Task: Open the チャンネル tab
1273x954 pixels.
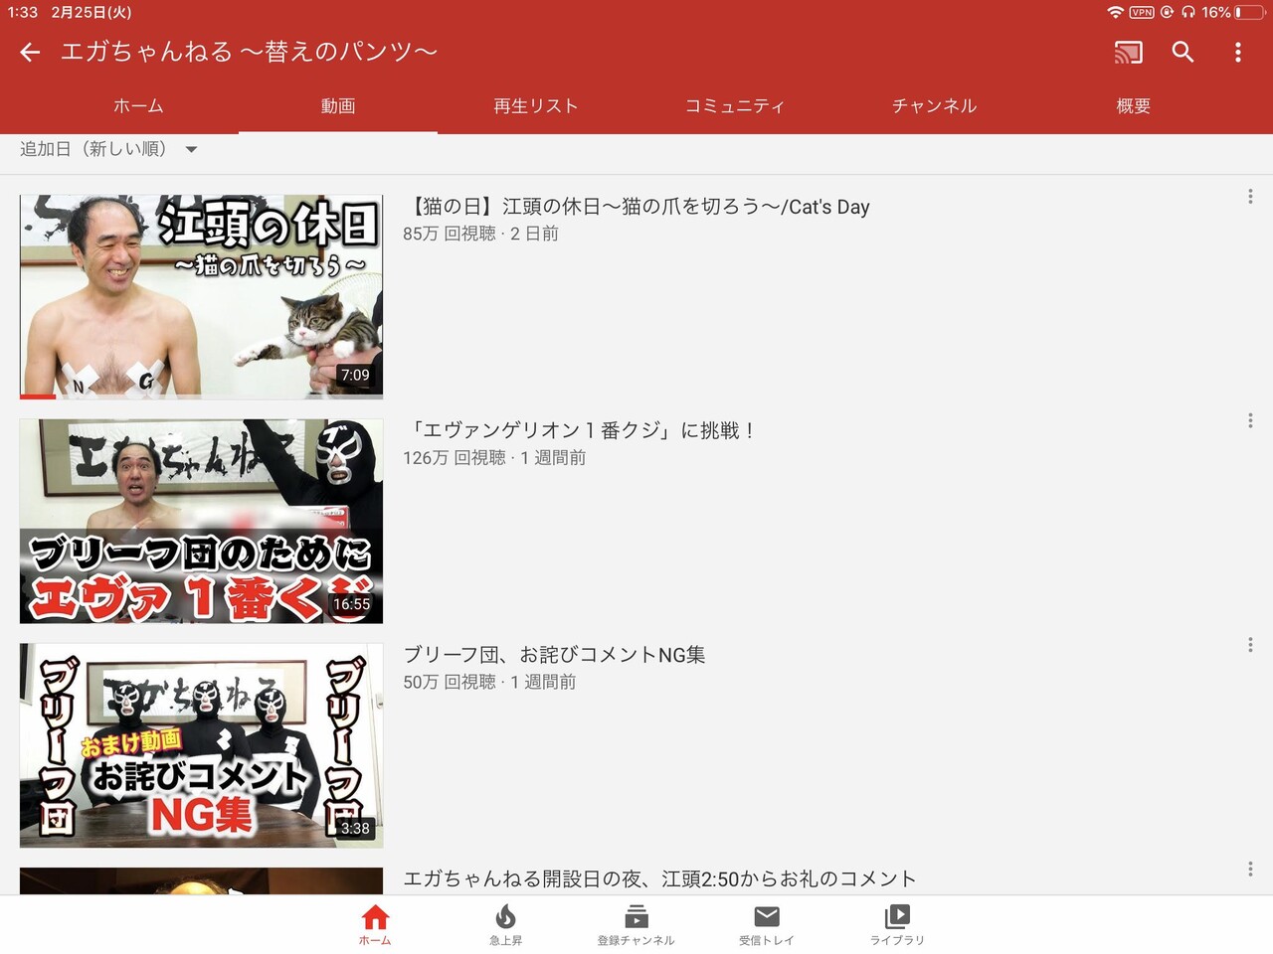Action: tap(934, 106)
